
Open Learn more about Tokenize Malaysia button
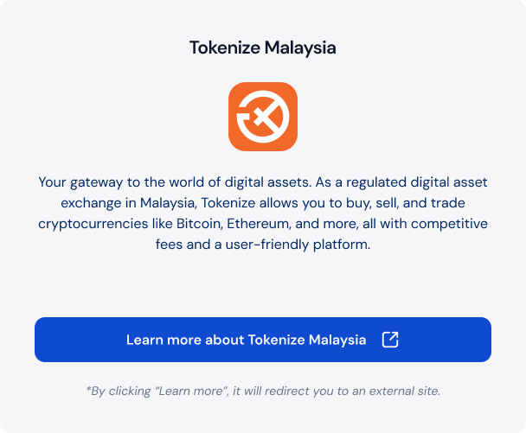click(x=263, y=340)
